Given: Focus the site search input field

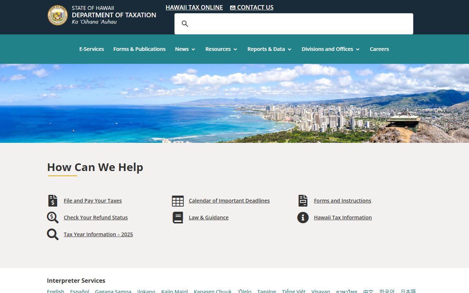Looking at the screenshot, I should [294, 24].
